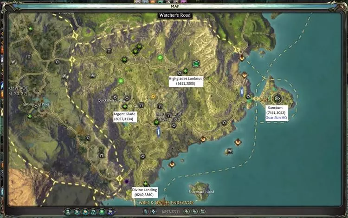Viewport: 348px width, 218px height.
Task: Click the Quicksilver College label
Action: [x=112, y=100]
